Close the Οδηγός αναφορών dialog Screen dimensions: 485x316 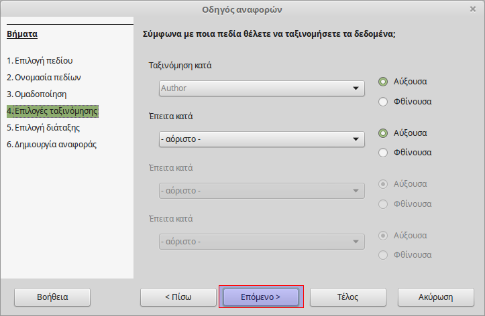click(x=473, y=9)
